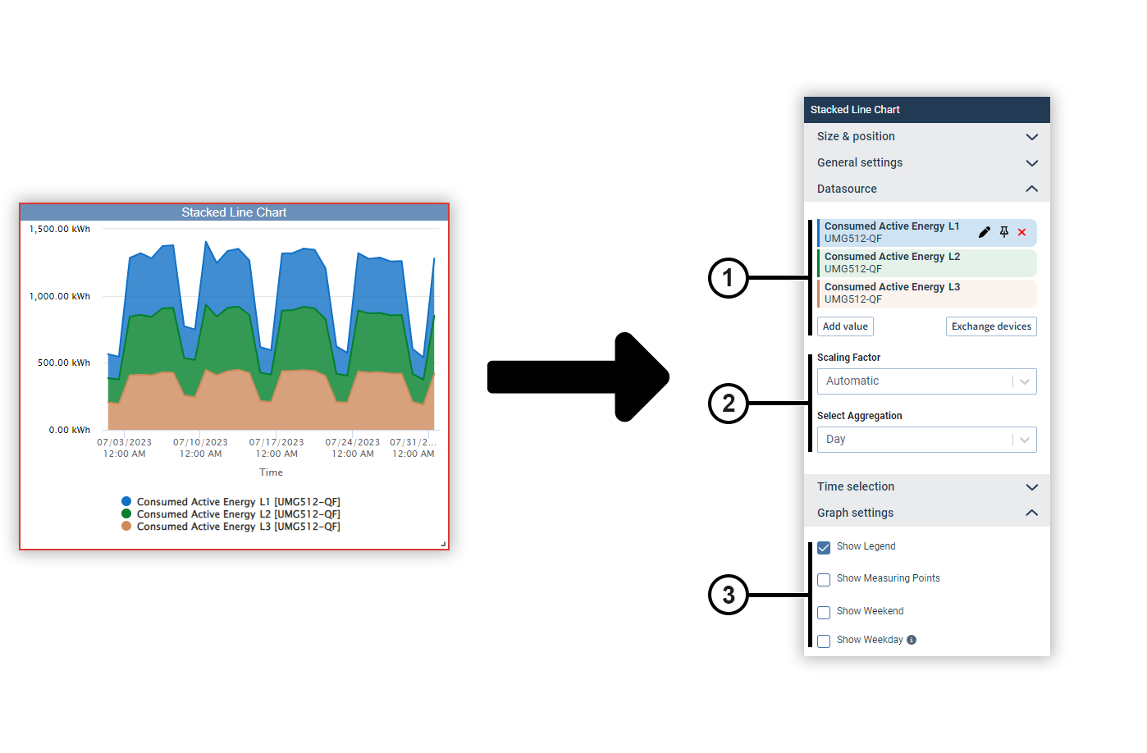This screenshot has height=753, width=1147.
Task: Click the pin icon on Consumed Active Energy L1
Action: tap(1004, 232)
